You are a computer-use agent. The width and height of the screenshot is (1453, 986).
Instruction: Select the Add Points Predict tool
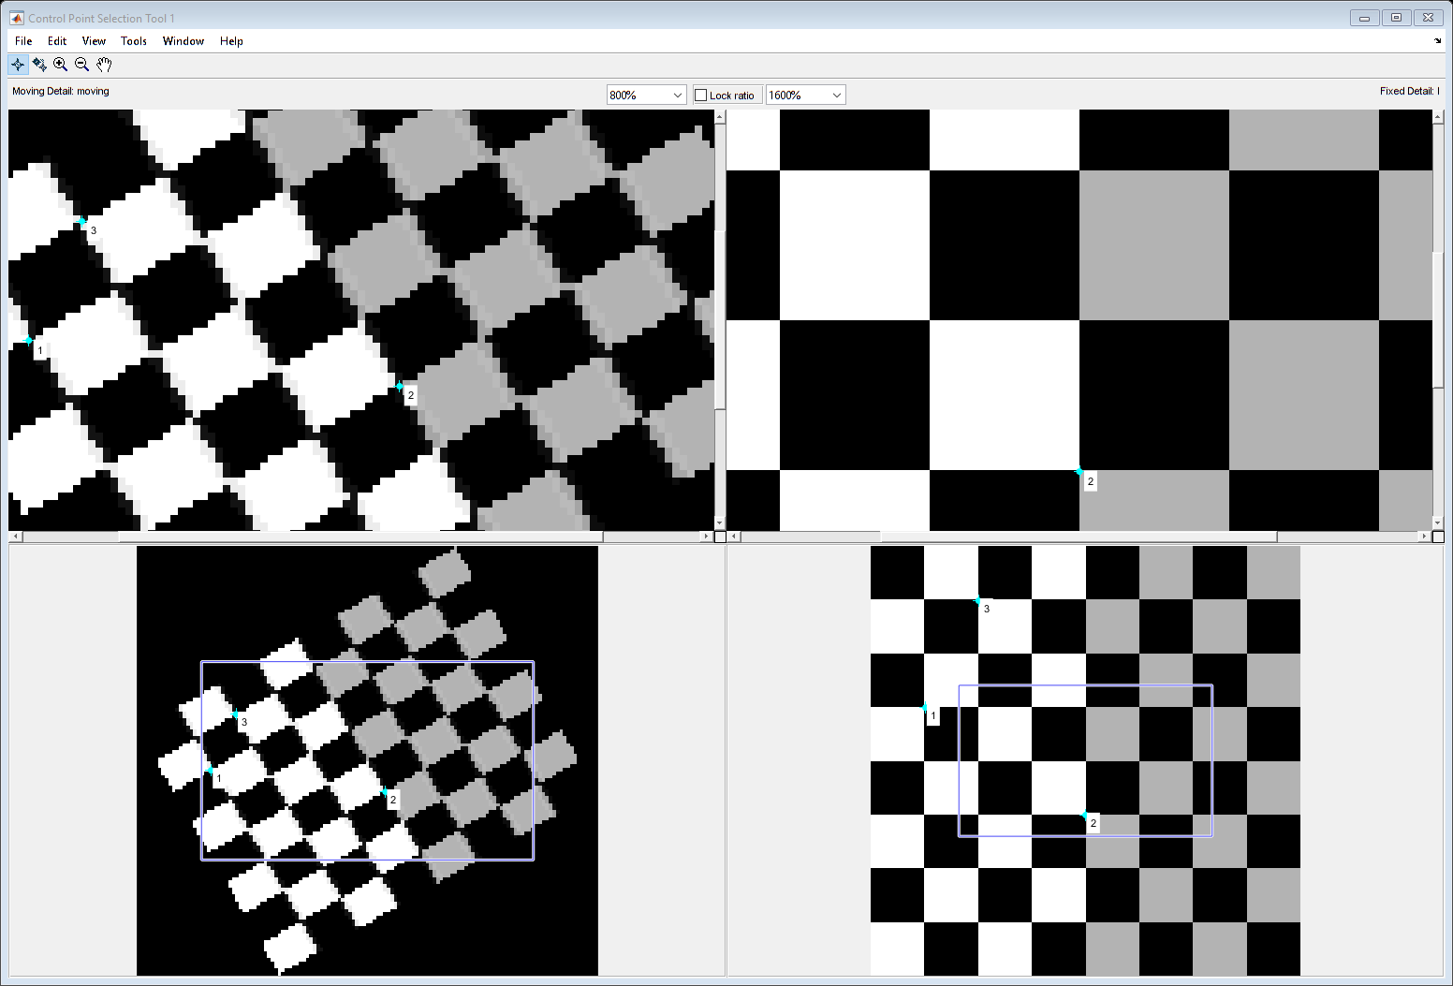coord(39,65)
